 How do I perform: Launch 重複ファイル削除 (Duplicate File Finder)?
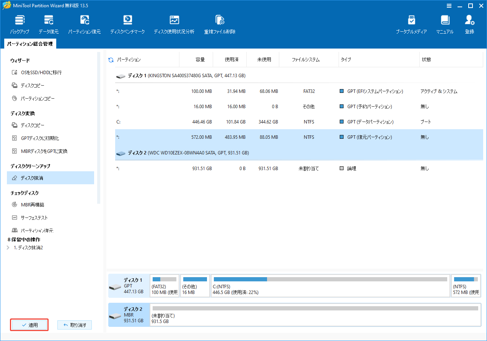point(219,23)
